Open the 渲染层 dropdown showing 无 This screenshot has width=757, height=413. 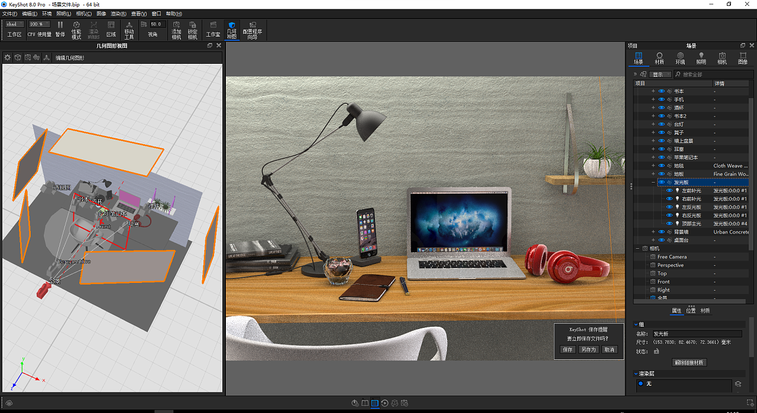pyautogui.click(x=683, y=384)
